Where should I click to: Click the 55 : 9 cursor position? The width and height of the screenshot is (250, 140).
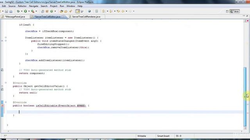click(x=179, y=136)
